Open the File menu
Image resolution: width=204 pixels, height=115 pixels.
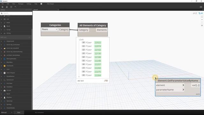(3, 4)
